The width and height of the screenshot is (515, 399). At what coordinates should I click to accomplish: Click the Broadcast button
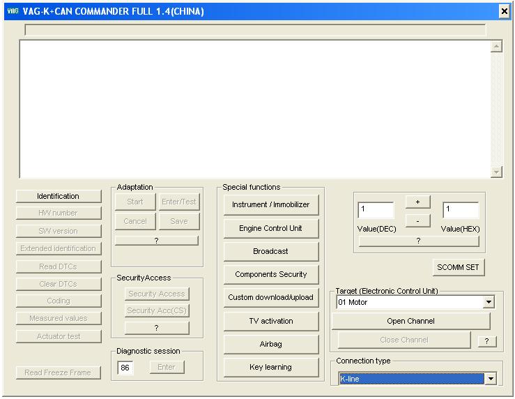point(271,251)
